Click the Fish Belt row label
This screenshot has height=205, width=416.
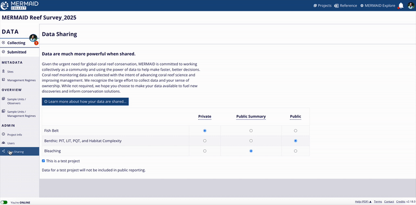(x=51, y=131)
